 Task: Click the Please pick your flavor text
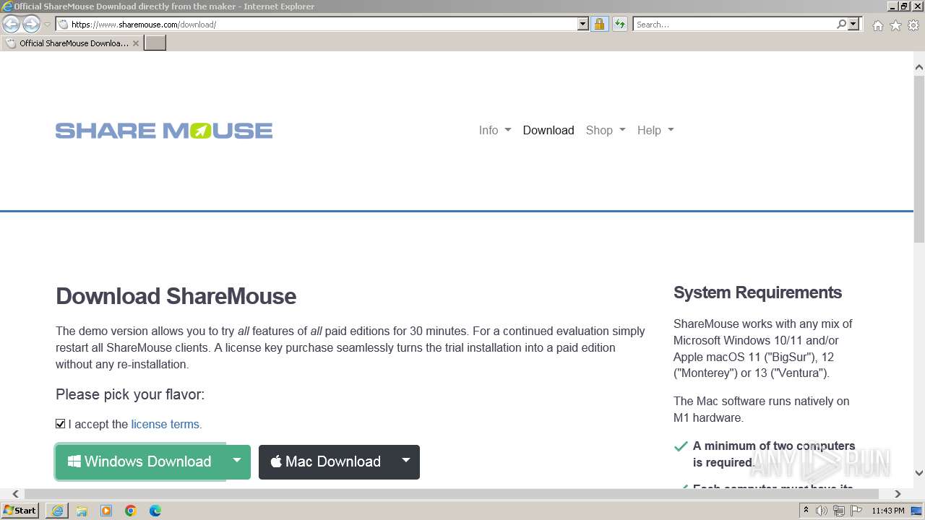tap(130, 394)
